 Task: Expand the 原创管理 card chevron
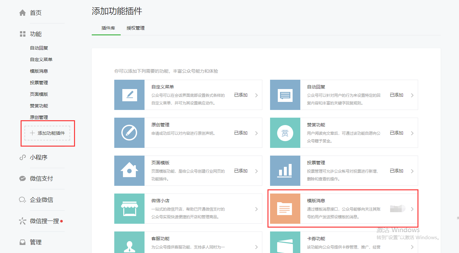click(x=257, y=133)
